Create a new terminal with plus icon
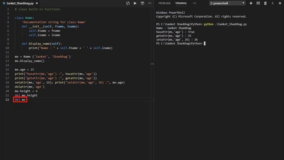This screenshot has width=284, height=160. (x=251, y=3)
